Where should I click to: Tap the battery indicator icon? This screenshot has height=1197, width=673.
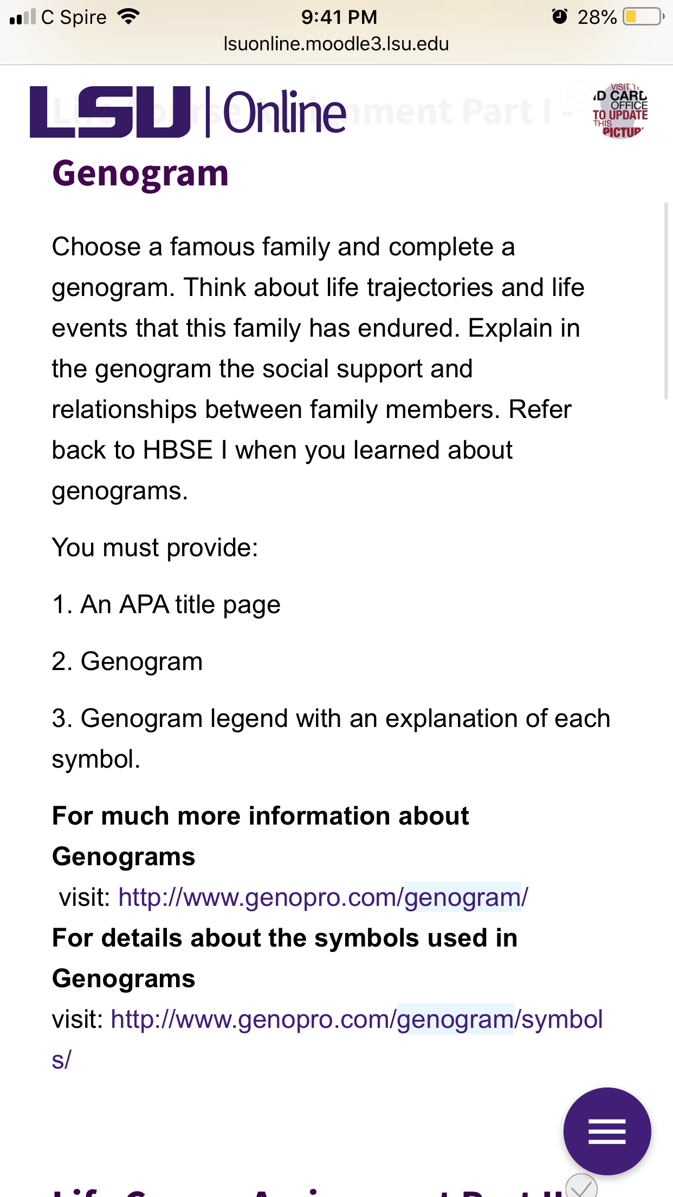point(643,17)
